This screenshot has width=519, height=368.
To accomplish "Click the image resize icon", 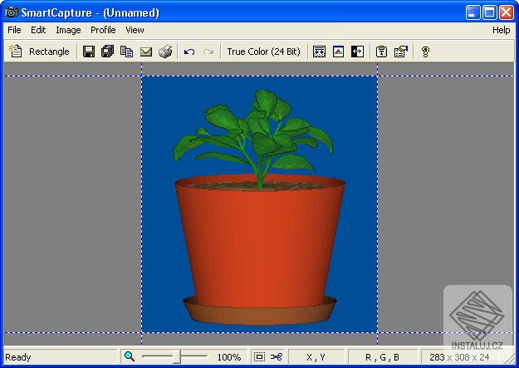I will [x=319, y=52].
